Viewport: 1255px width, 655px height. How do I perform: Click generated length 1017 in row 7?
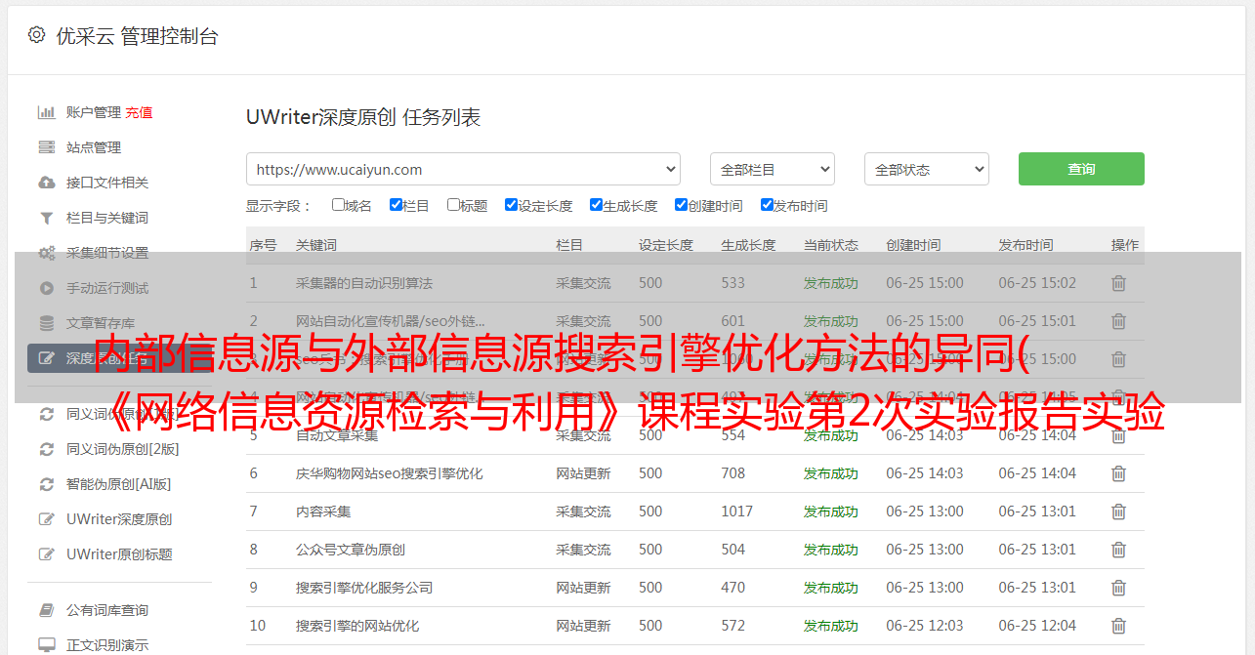[x=736, y=512]
